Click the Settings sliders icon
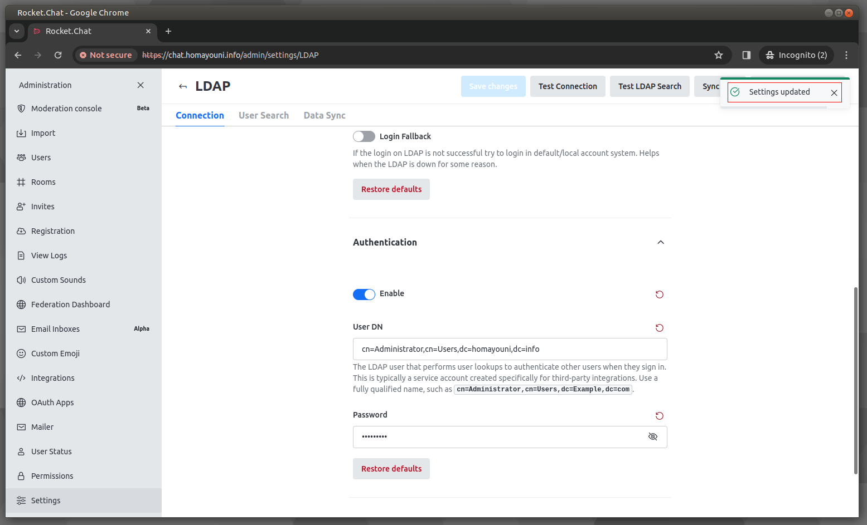 point(21,501)
